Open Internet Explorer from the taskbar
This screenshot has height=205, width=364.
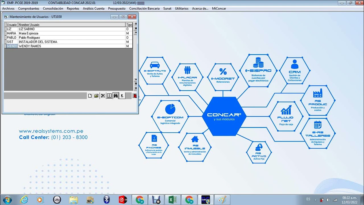coord(24,200)
